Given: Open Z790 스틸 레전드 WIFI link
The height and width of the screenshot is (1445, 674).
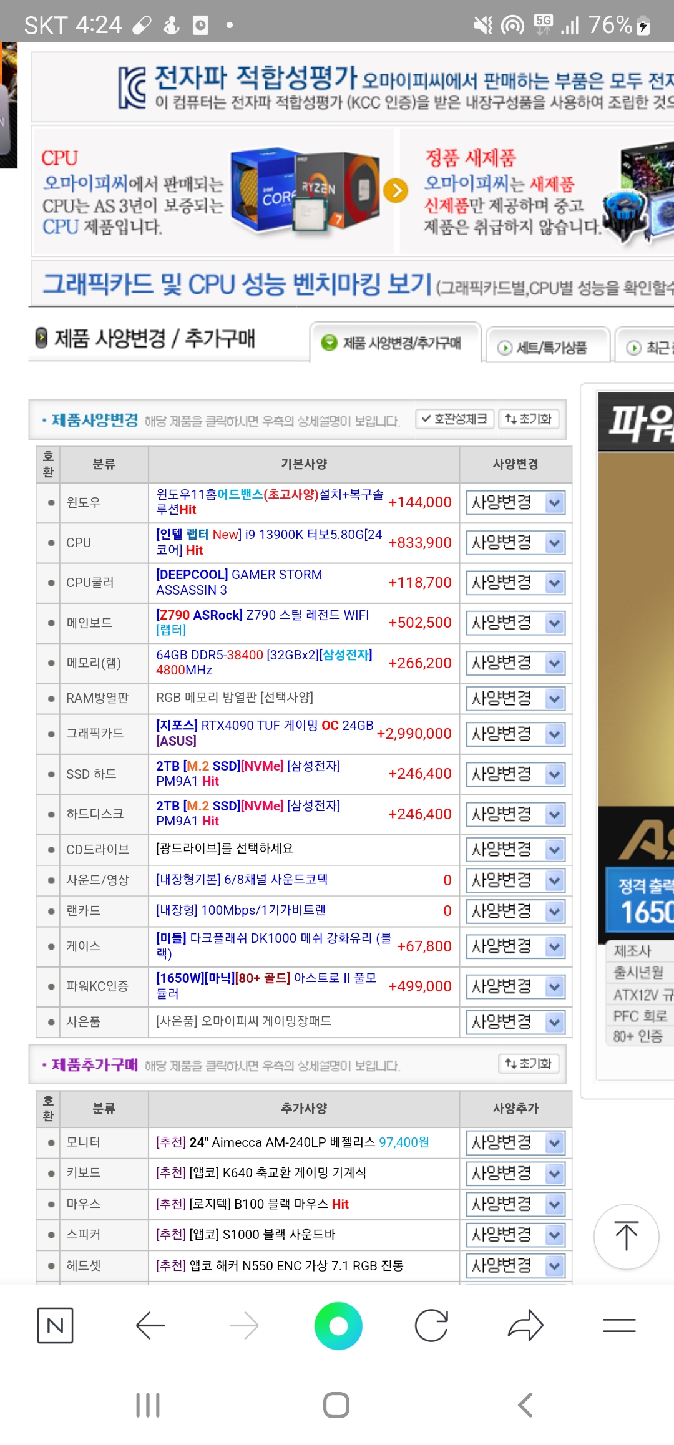Looking at the screenshot, I should coord(263,622).
